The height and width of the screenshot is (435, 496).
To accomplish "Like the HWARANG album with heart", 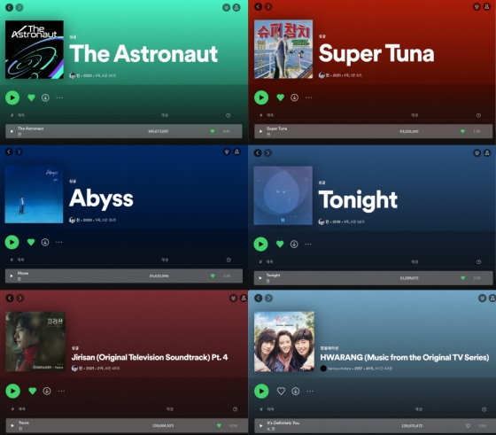I will click(281, 392).
